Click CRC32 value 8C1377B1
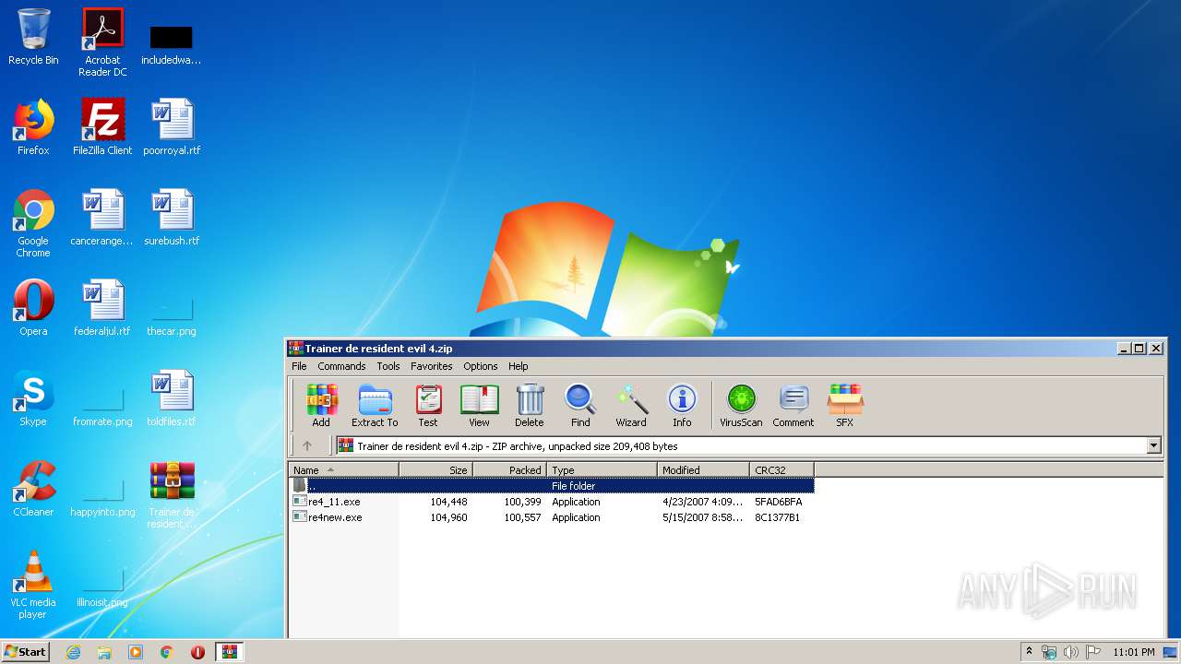This screenshot has height=664, width=1181. 777,517
